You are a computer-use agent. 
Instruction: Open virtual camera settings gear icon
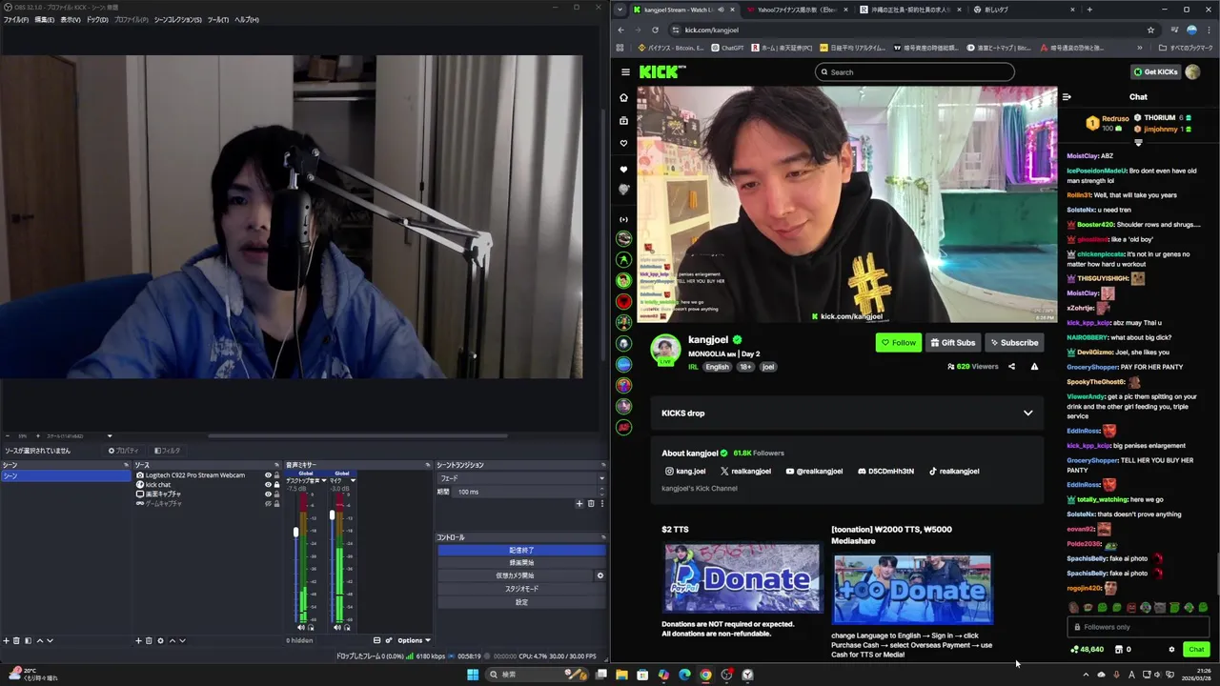click(600, 575)
